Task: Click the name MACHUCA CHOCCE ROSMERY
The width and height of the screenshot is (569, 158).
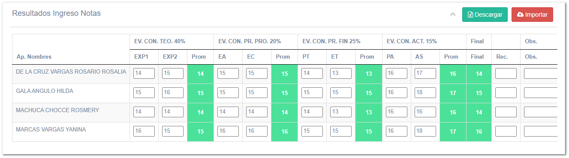Action: (57, 110)
